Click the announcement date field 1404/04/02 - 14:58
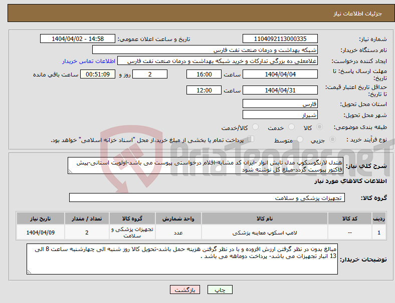The width and height of the screenshot is (395, 303). coord(78,39)
